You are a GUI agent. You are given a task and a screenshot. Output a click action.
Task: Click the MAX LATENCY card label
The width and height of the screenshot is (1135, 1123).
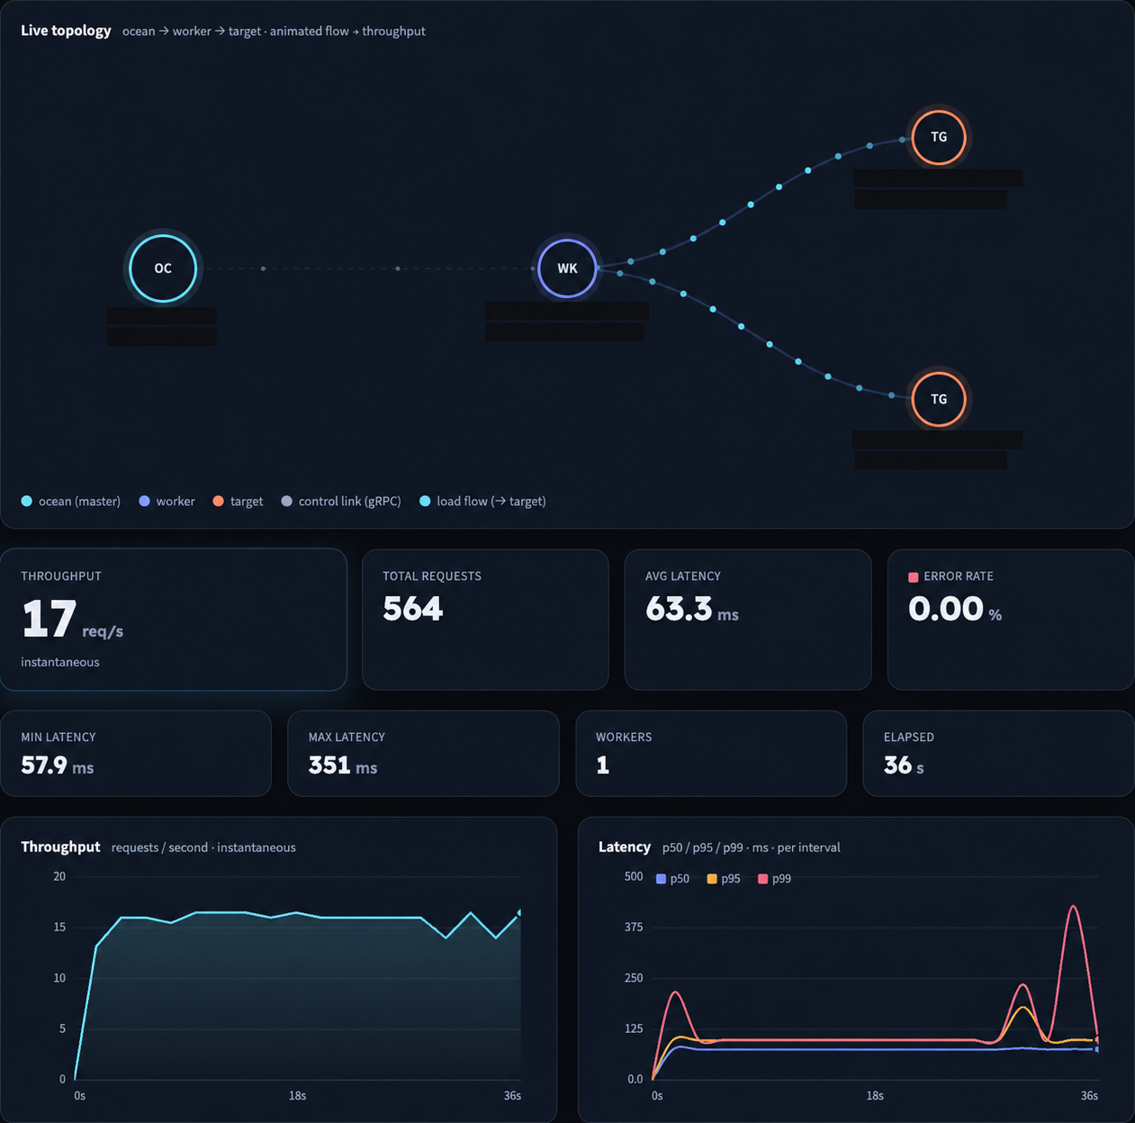pos(347,737)
